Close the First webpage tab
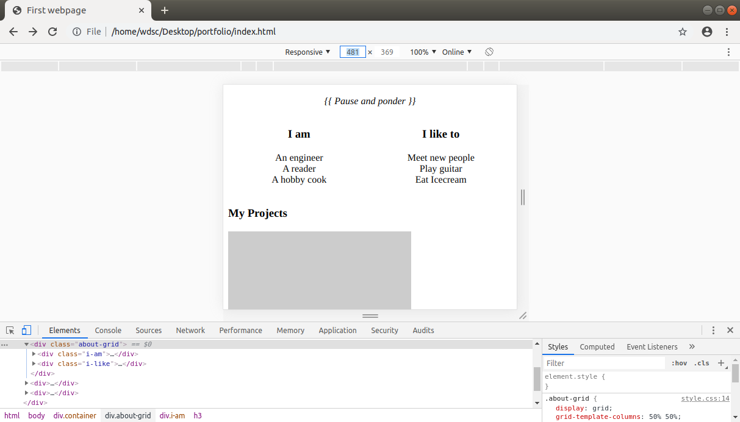 click(142, 10)
